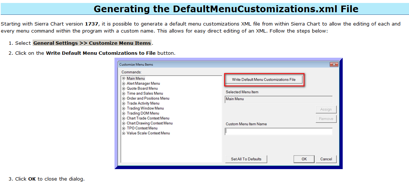Click bold OK in step 3

(x=32, y=179)
